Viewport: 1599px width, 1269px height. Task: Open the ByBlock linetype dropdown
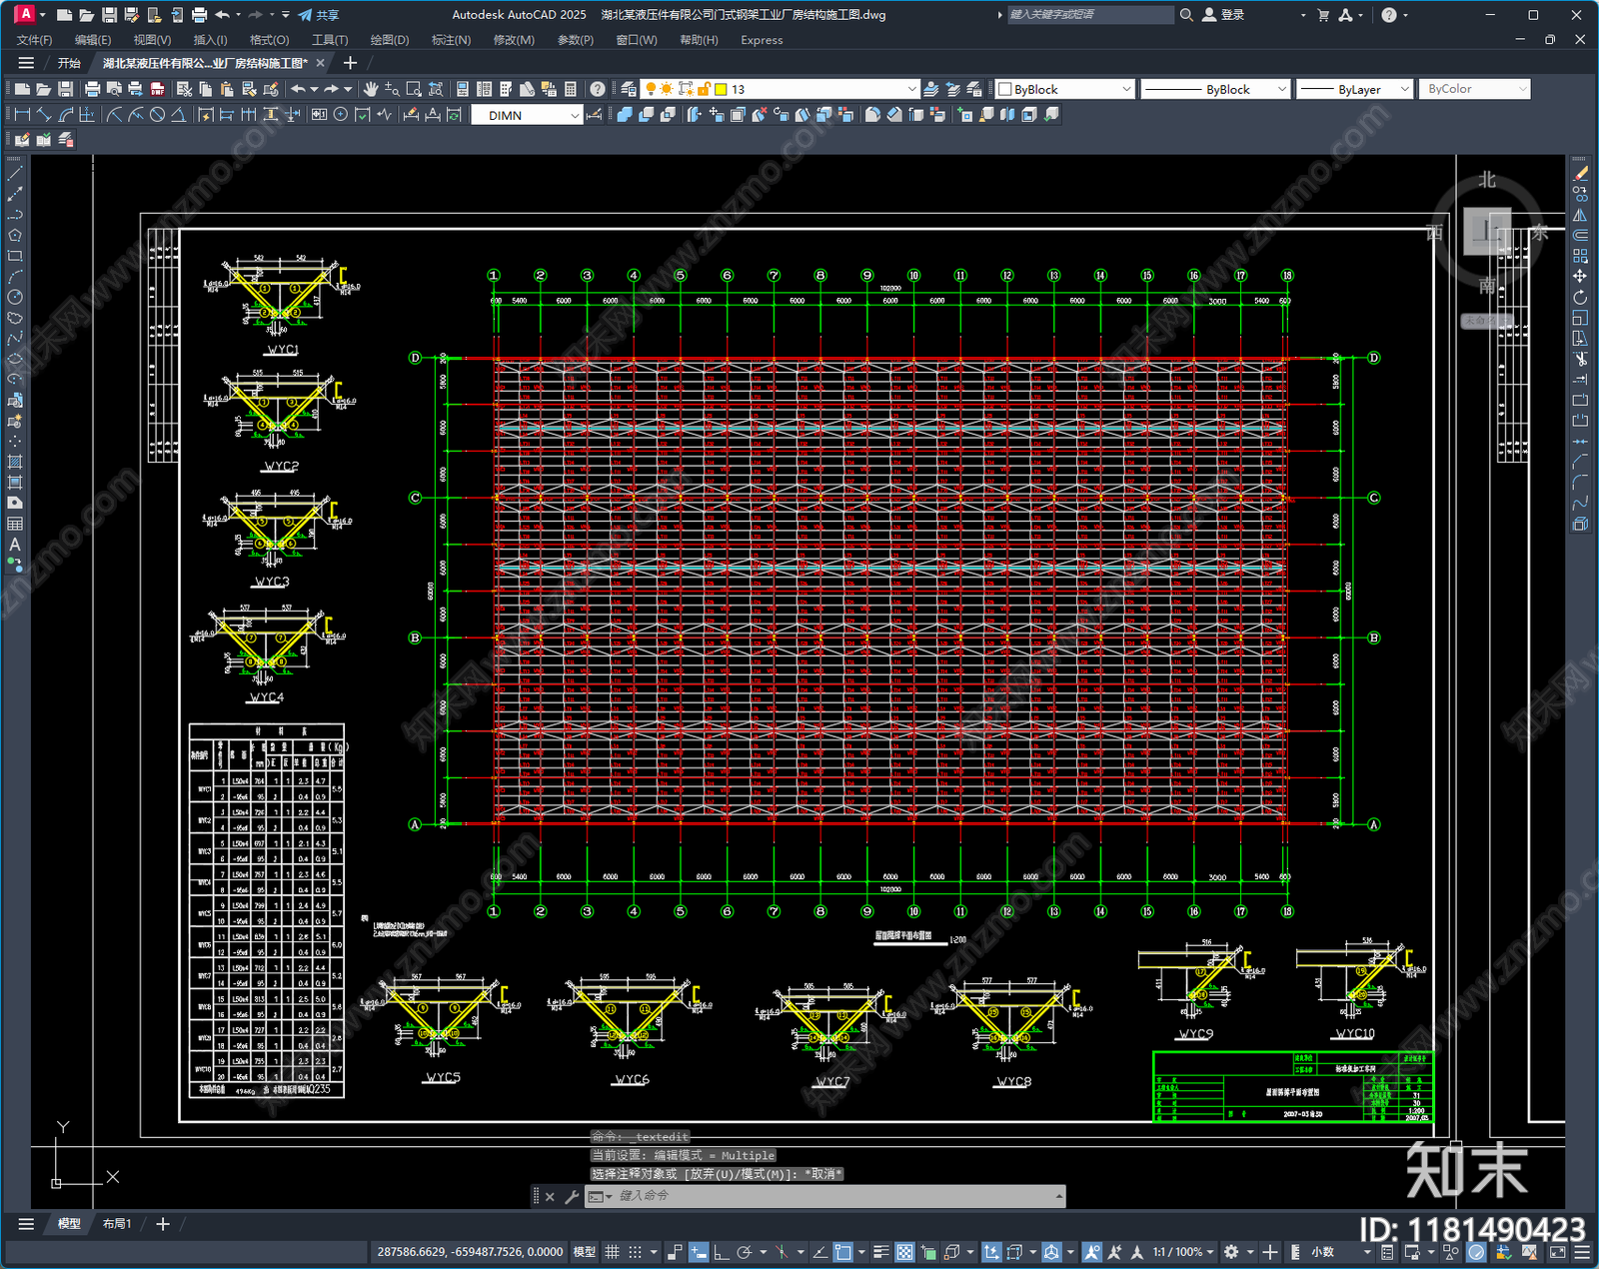pyautogui.click(x=1214, y=89)
